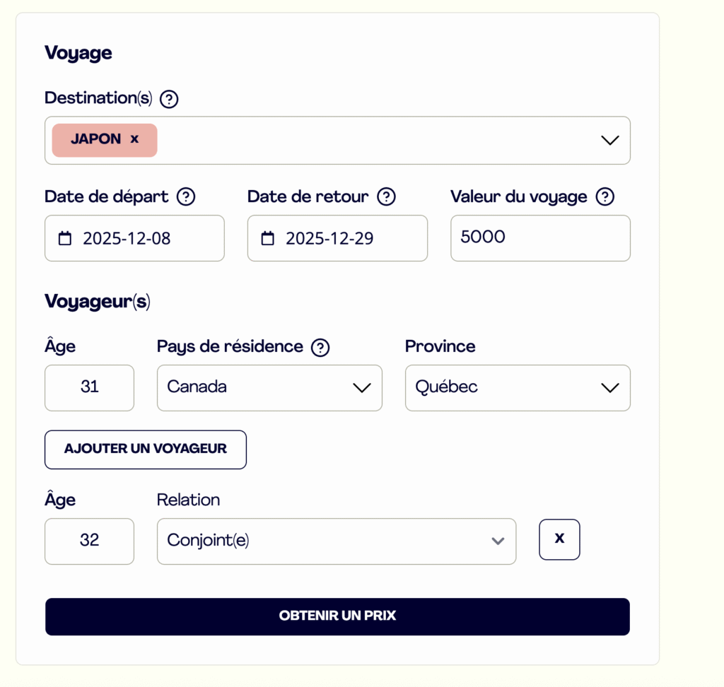The width and height of the screenshot is (724, 687).
Task: Click Ajouter un voyageur button
Action: pyautogui.click(x=146, y=450)
